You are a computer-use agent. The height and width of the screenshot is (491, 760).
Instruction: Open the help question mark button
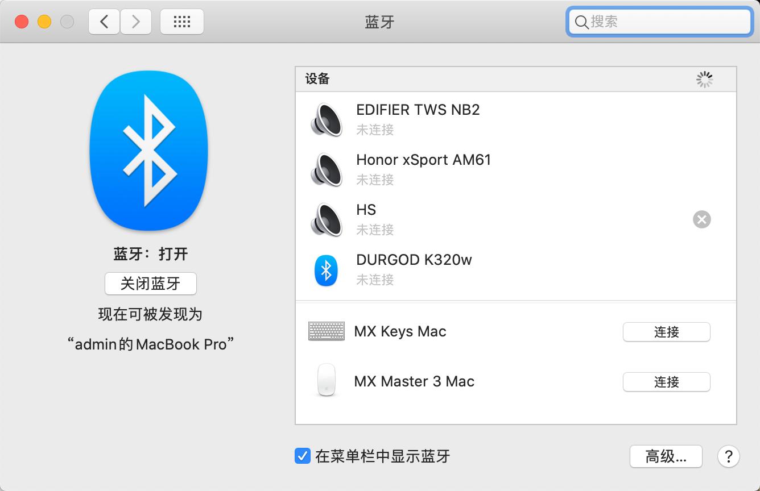(x=728, y=456)
